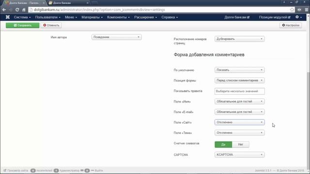310x174 pixels.
Task: Open the Материалы menu
Action: 92,17
